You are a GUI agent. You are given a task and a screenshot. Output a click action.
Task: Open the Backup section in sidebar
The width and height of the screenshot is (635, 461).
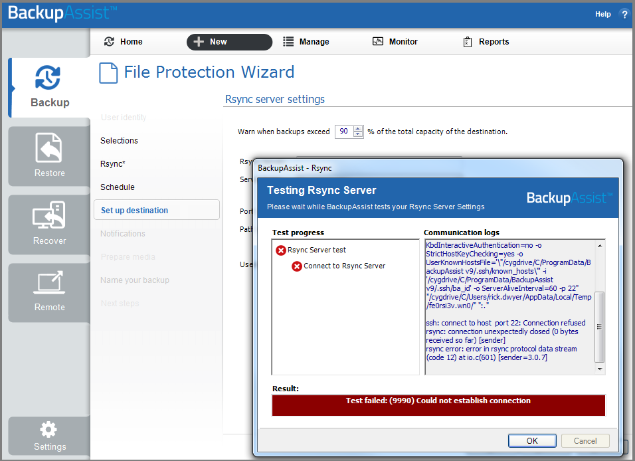tap(49, 87)
